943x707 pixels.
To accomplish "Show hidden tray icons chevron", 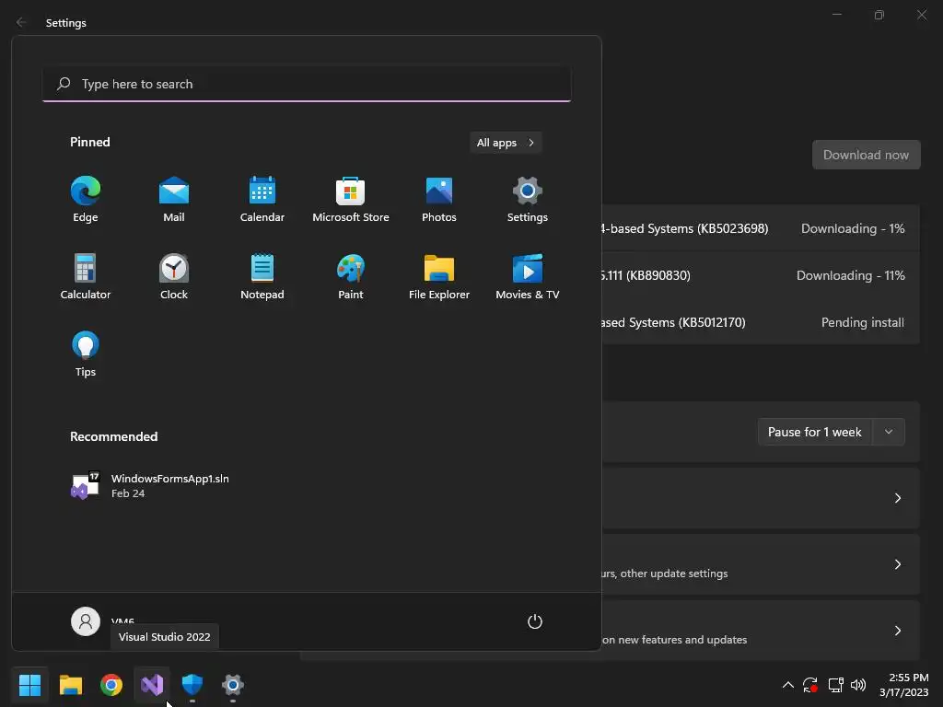I will coord(788,685).
